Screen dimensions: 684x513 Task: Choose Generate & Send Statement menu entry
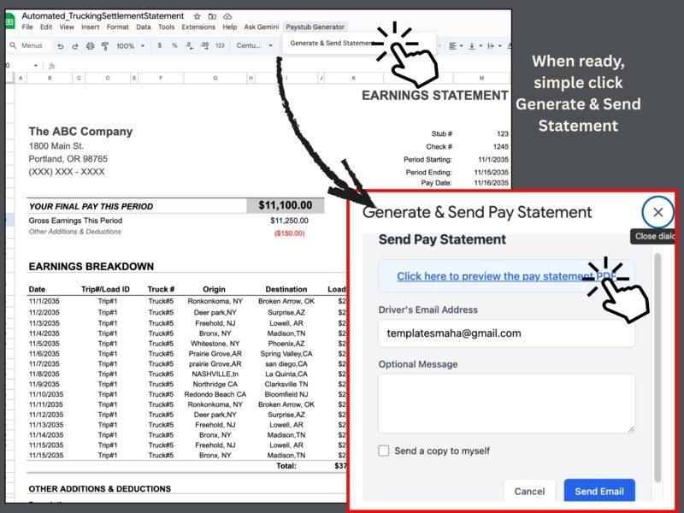point(333,44)
